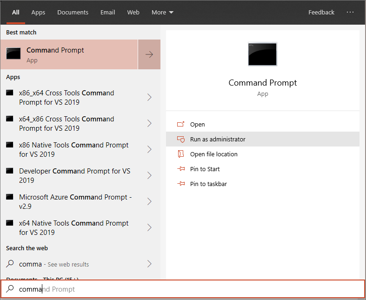This screenshot has height=300, width=366.
Task: Open the More filter dropdown
Action: 162,13
